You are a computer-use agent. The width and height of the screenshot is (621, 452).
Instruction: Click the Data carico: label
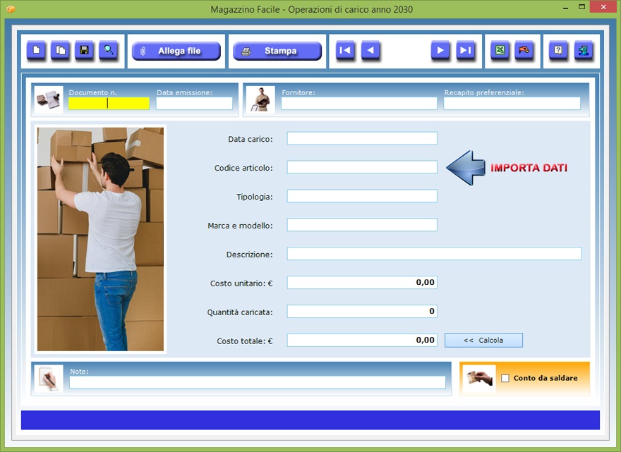coord(251,140)
